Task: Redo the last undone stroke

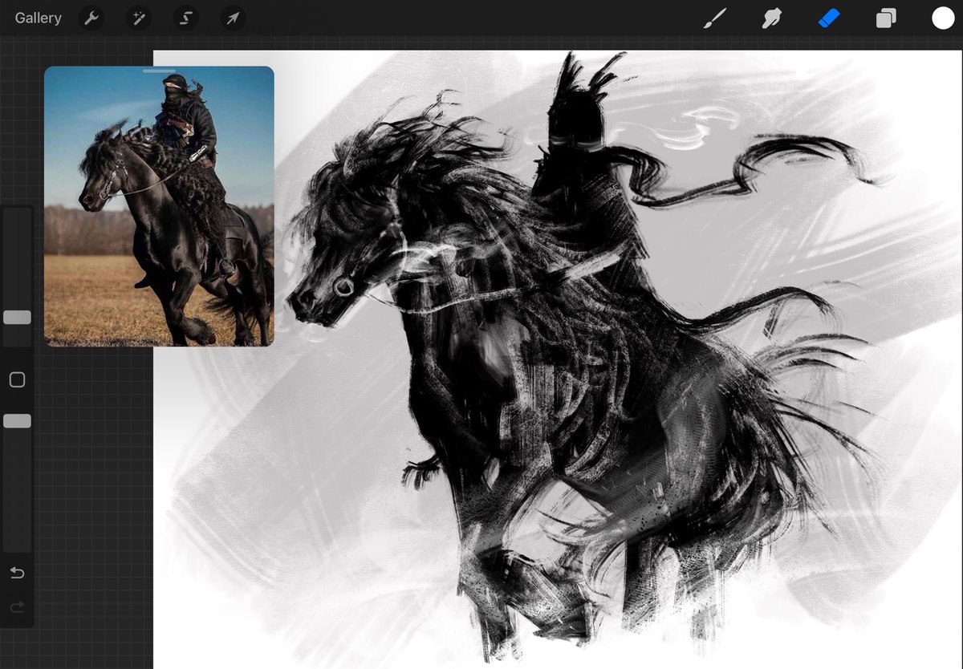Action: click(x=17, y=607)
